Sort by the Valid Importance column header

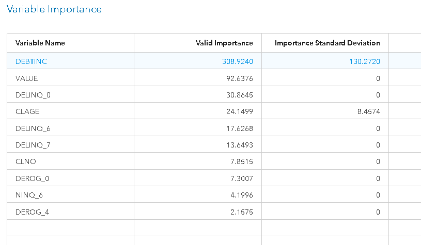pyautogui.click(x=224, y=43)
